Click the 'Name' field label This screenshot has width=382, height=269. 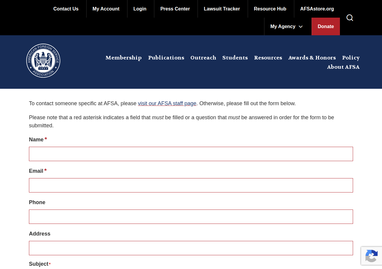click(36, 140)
